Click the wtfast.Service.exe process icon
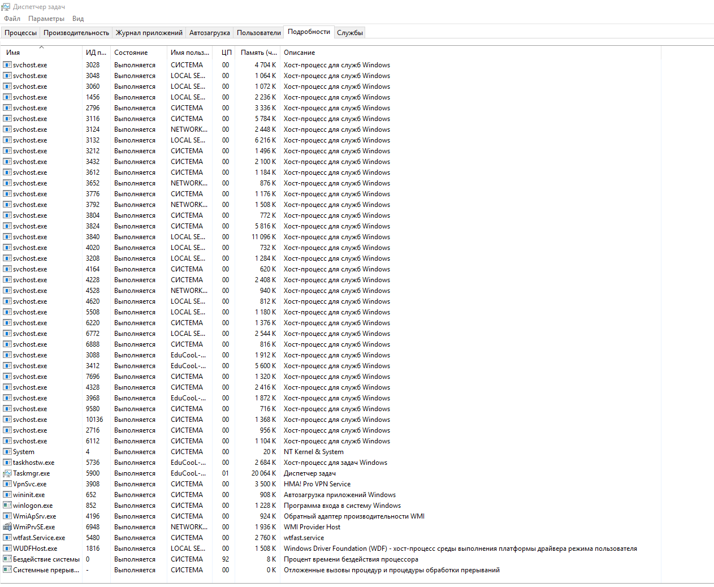The height and width of the screenshot is (587, 714). (x=7, y=538)
